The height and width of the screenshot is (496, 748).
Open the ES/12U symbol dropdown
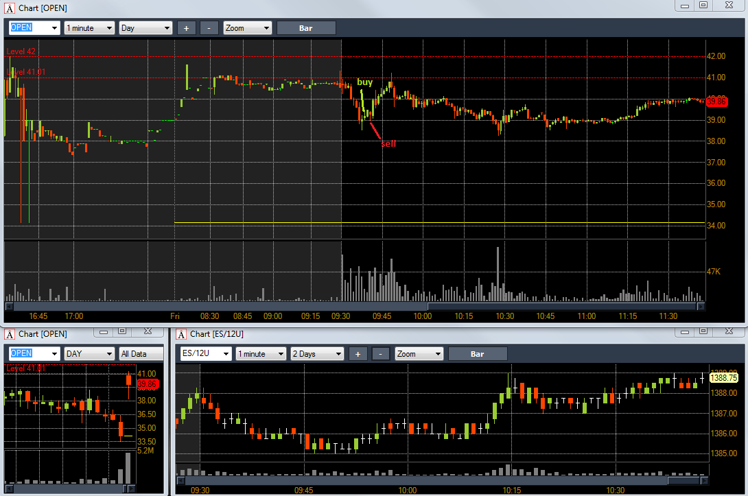(206, 354)
